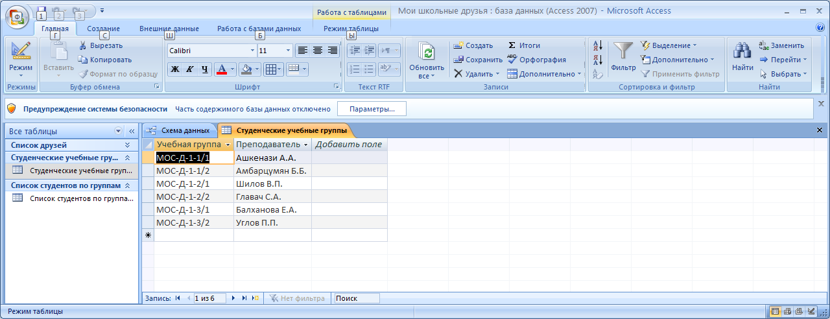
Task: Click cell МОС-Д-1-2/2
Action: pyautogui.click(x=194, y=196)
